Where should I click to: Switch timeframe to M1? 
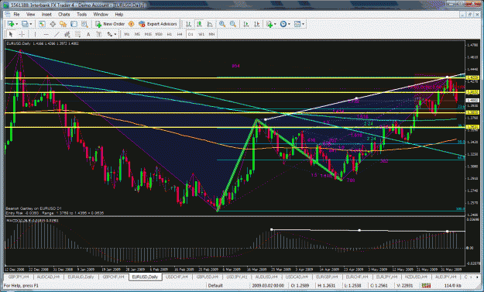[126, 34]
